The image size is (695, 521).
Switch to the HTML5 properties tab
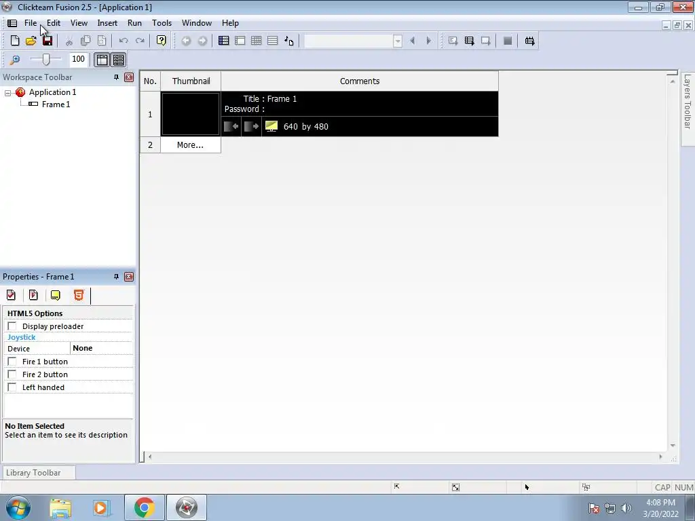[x=79, y=295]
